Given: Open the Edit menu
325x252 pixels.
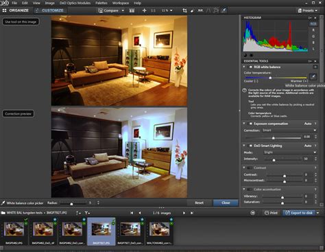Looking at the screenshot, I should 25,3.
